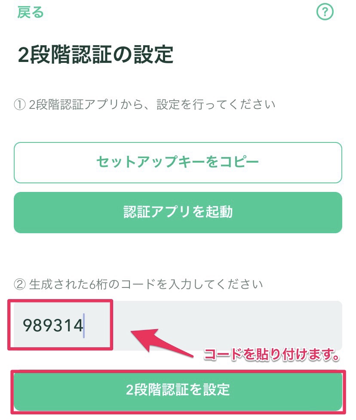356x420 pixels.
Task: Click the leading digit 9 in the code
Action: (x=28, y=326)
